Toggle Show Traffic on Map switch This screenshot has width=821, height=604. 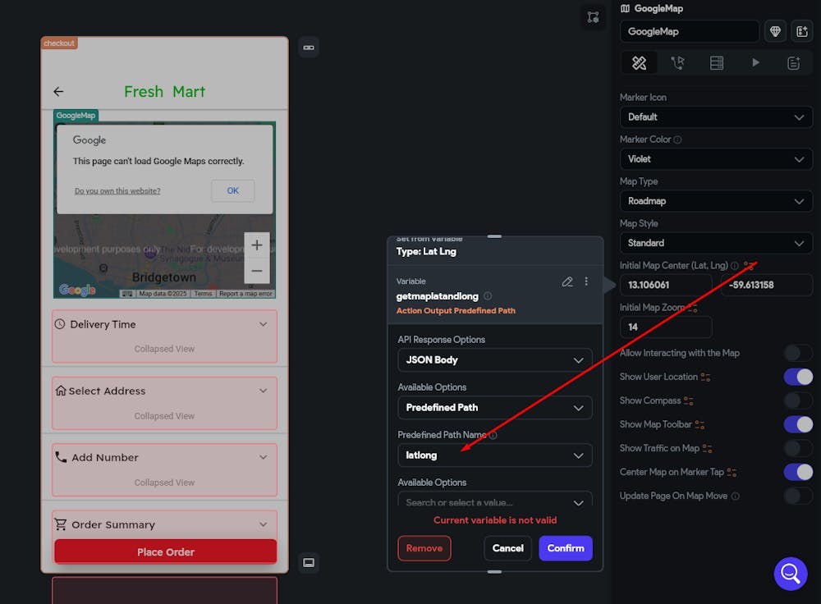click(x=798, y=449)
